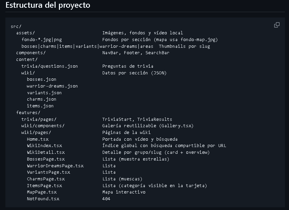This screenshot has height=210, width=289.
Task: Click the charms.json file name
Action: pos(42,99)
